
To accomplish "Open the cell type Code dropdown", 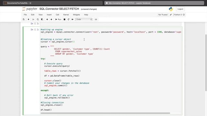I will click(x=84, y=19).
